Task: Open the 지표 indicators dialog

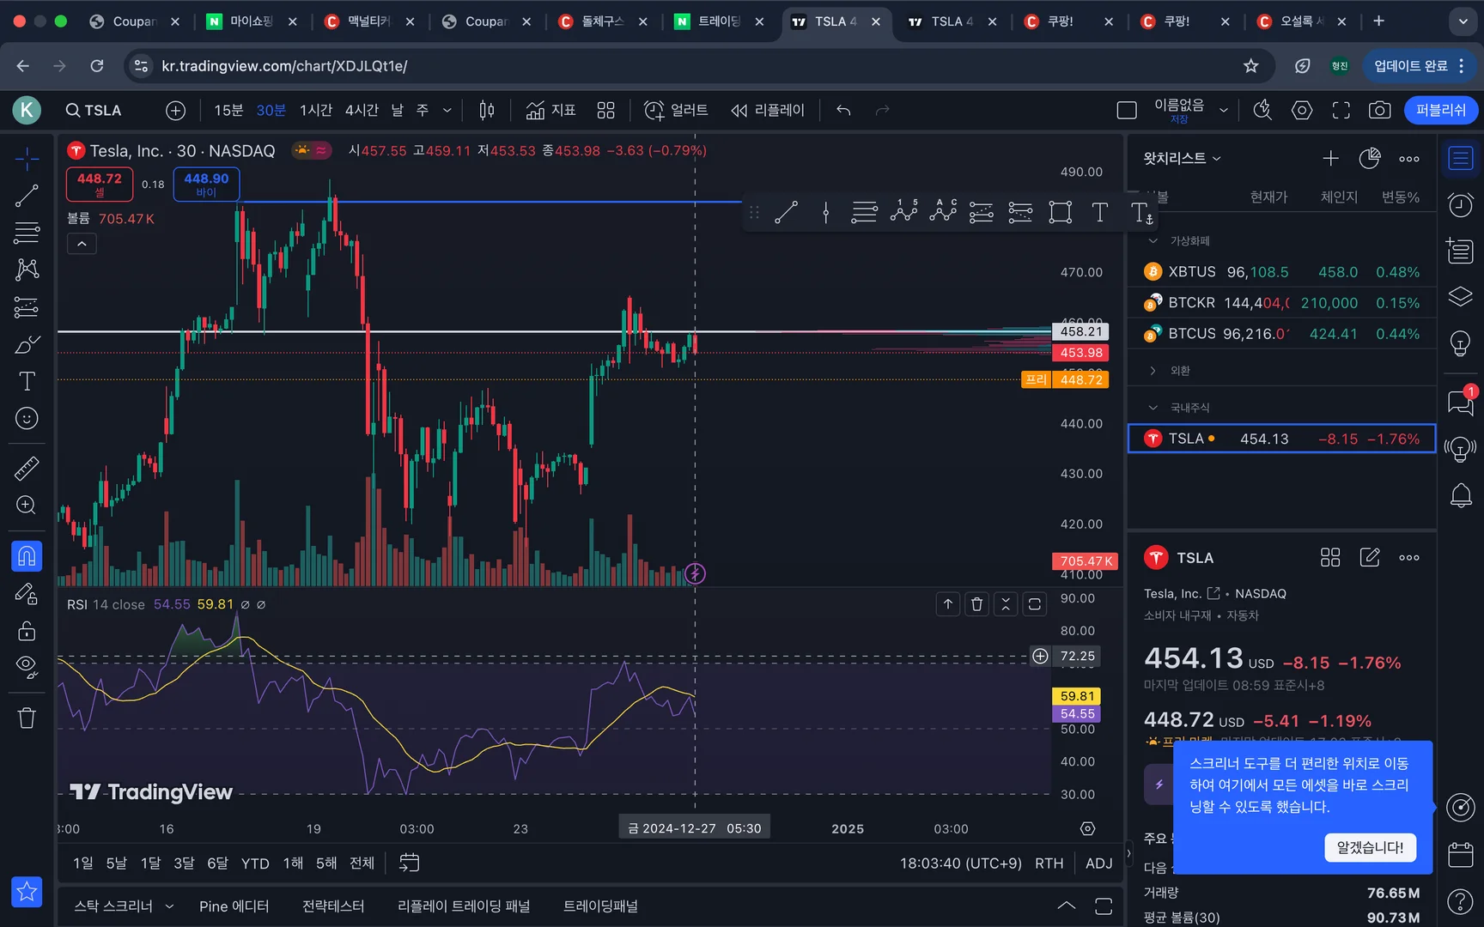Action: pyautogui.click(x=550, y=110)
